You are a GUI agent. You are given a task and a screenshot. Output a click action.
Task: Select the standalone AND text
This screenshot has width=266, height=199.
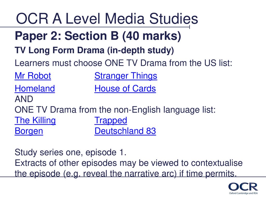pos(24,99)
